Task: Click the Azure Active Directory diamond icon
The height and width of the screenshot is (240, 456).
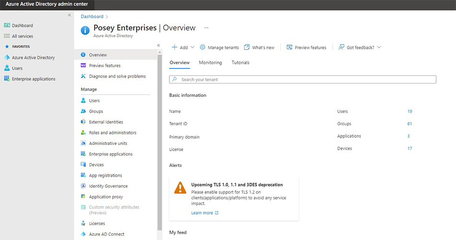Action: [7, 57]
